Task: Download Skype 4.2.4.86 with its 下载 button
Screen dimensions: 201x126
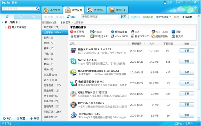Action: point(187,62)
